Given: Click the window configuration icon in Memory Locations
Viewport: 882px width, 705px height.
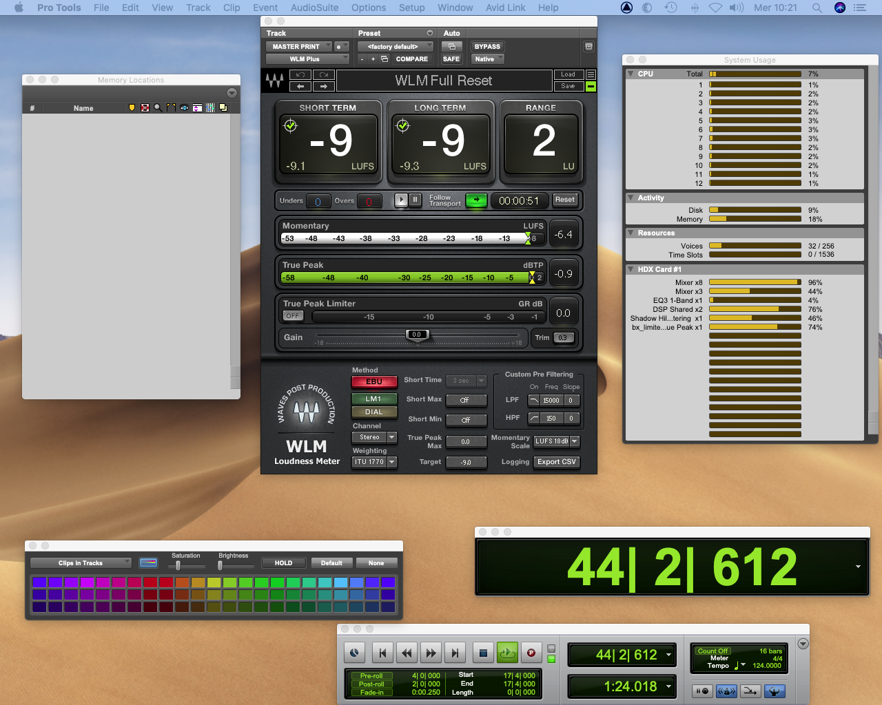Looking at the screenshot, I should (x=223, y=108).
